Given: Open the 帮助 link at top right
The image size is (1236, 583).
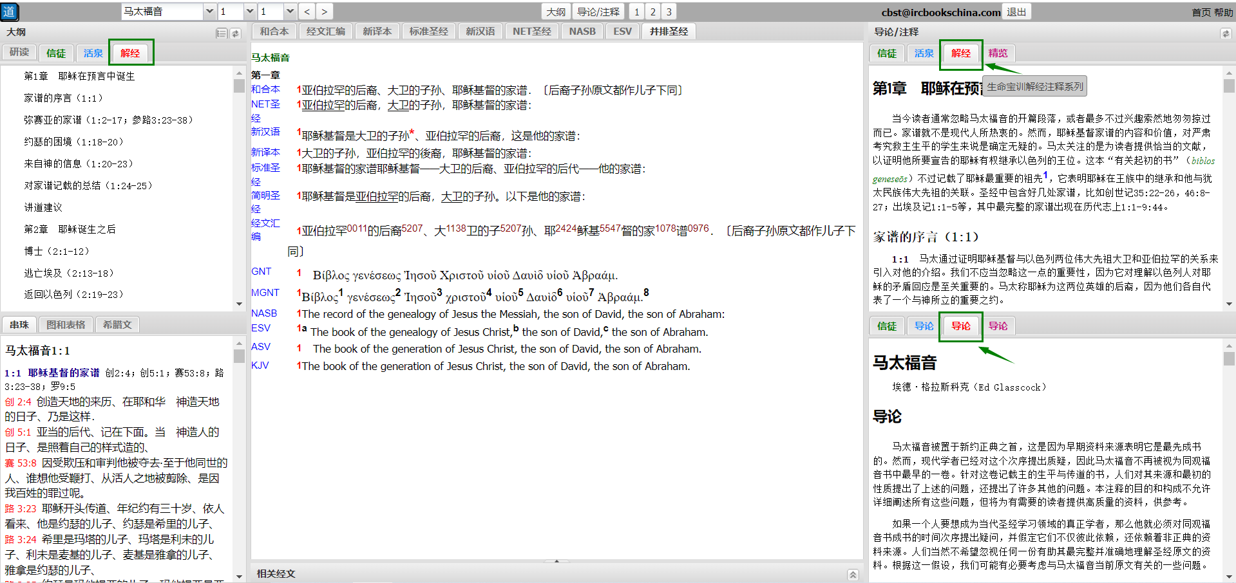Looking at the screenshot, I should click(1223, 12).
